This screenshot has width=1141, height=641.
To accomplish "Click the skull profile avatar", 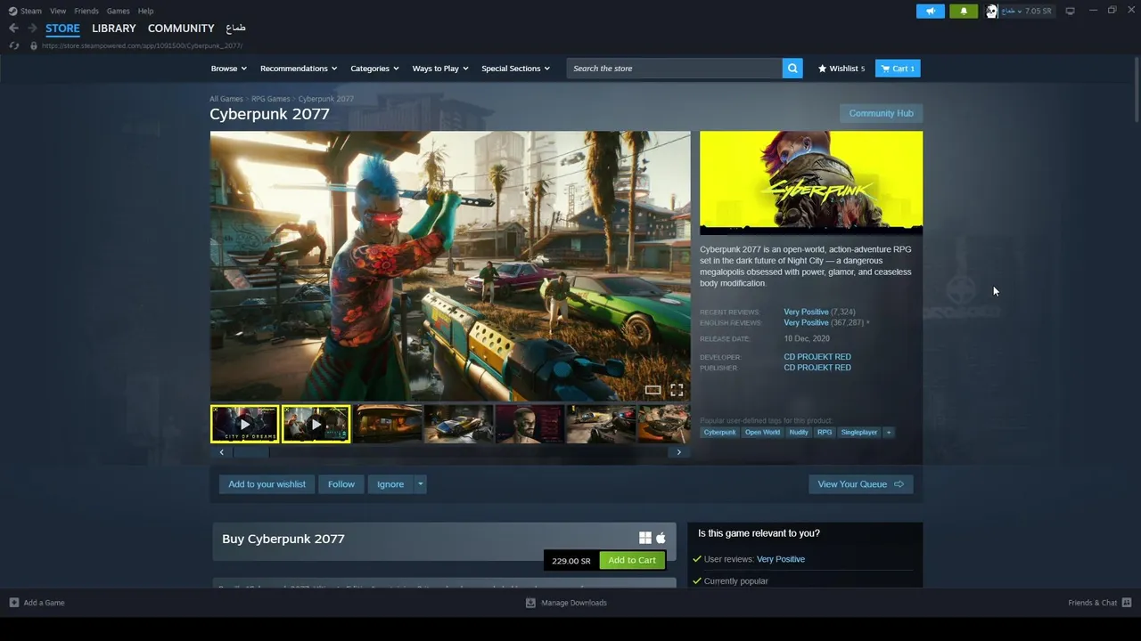I will (991, 11).
